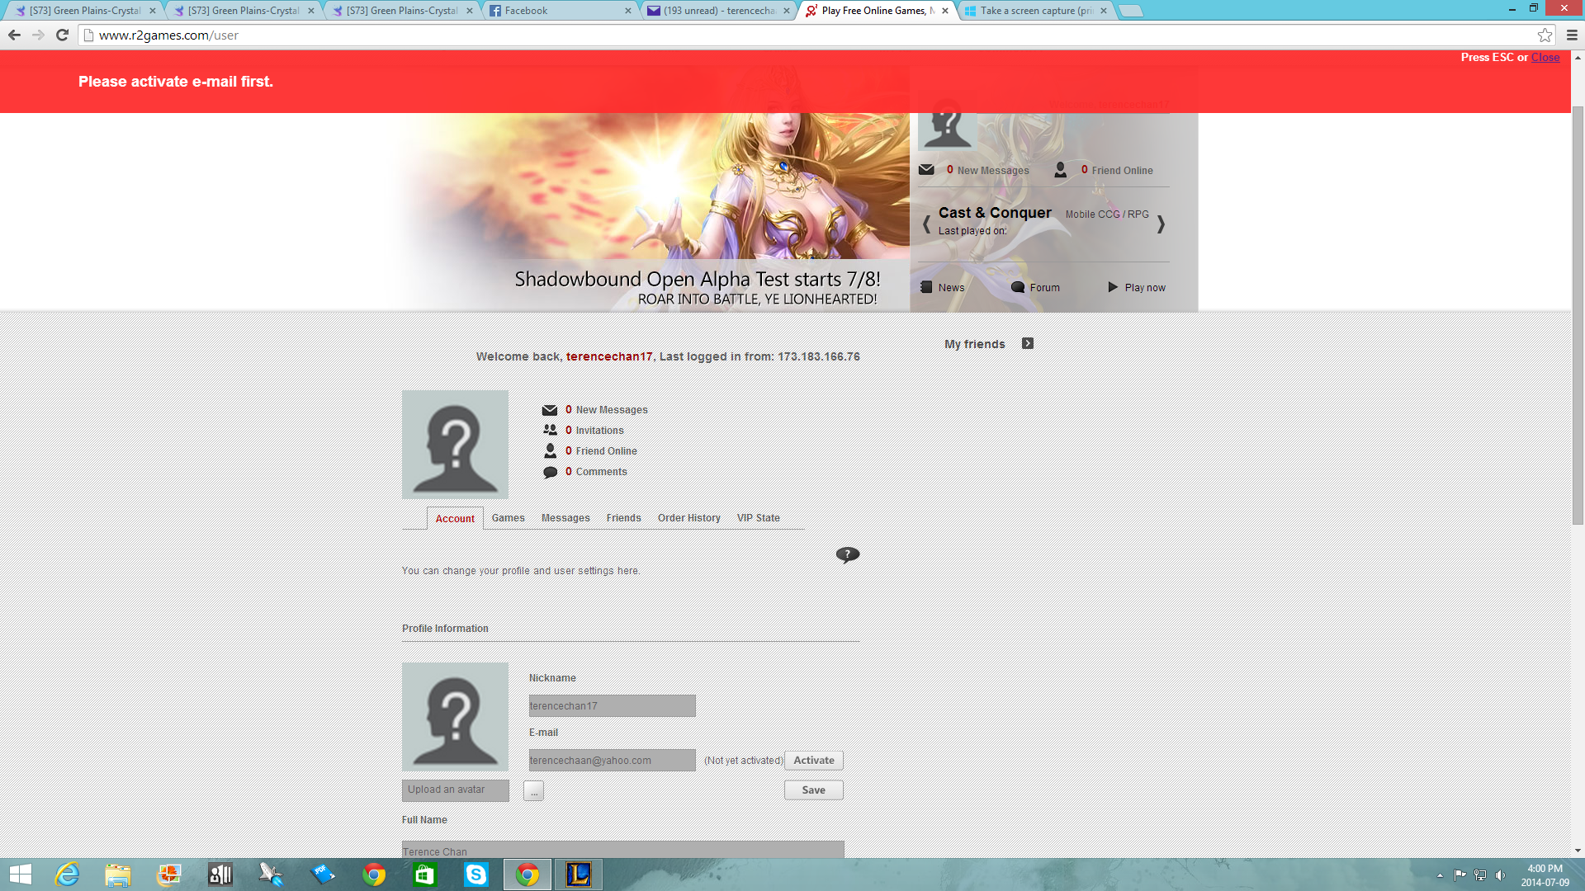The image size is (1585, 891).
Task: Click the help question-mark speech bubble icon
Action: [847, 554]
